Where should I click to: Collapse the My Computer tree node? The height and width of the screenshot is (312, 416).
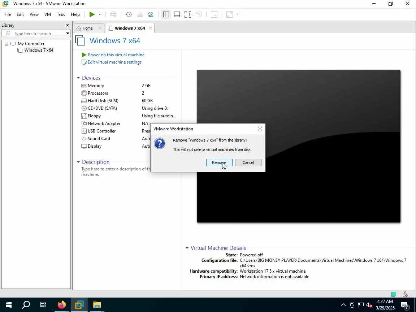pyautogui.click(x=6, y=44)
